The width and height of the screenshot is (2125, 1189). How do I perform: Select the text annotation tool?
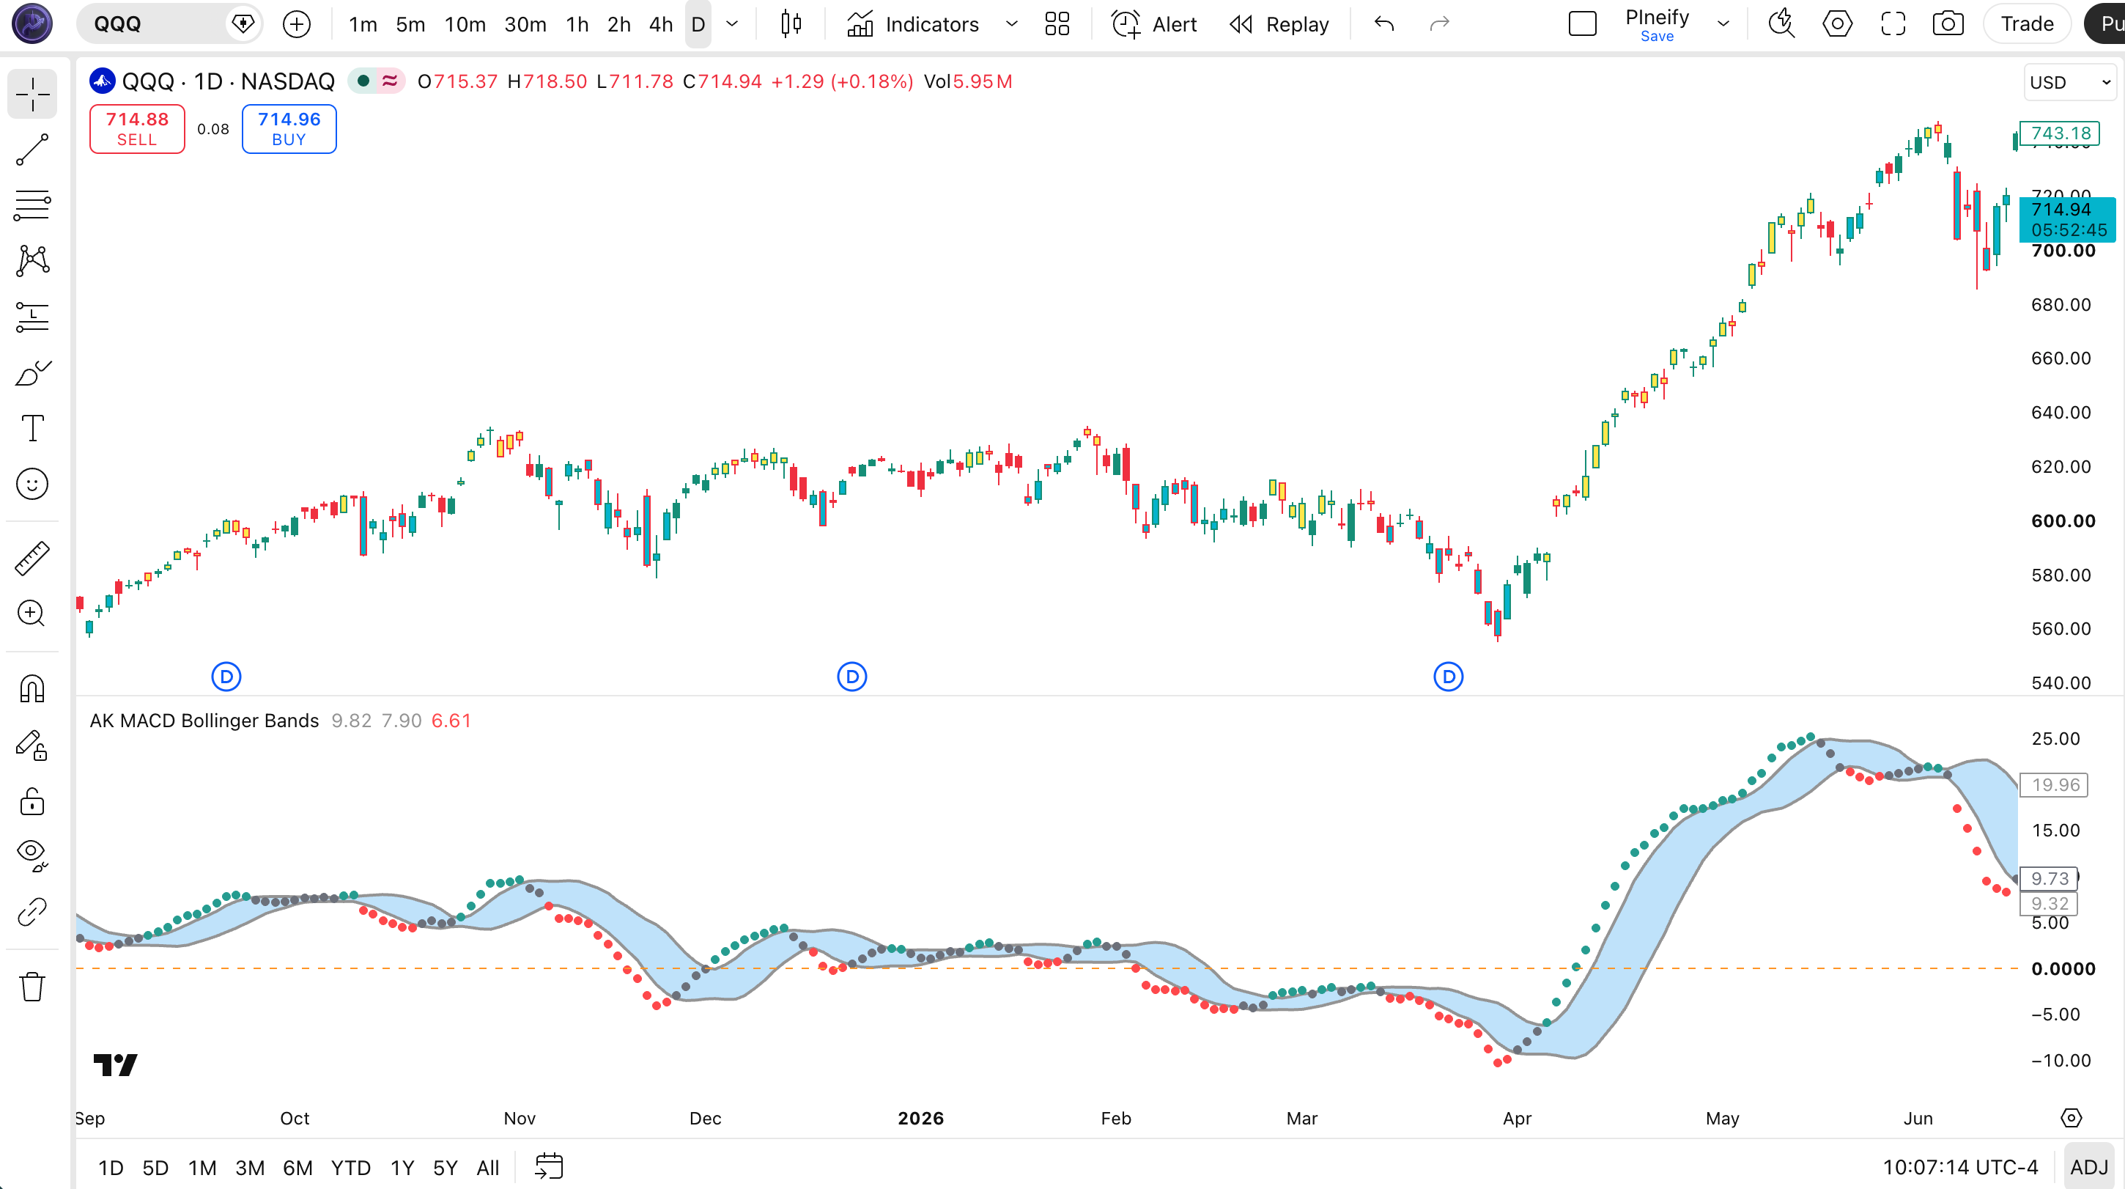coord(32,428)
